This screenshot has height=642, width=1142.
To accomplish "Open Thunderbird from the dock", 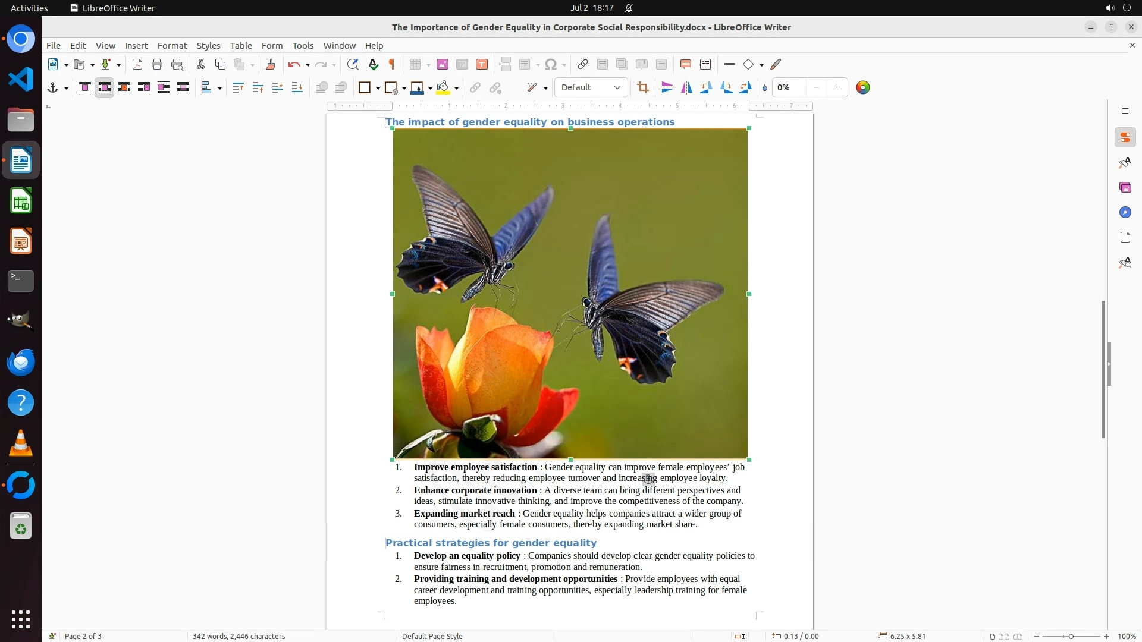I will pyautogui.click(x=21, y=362).
